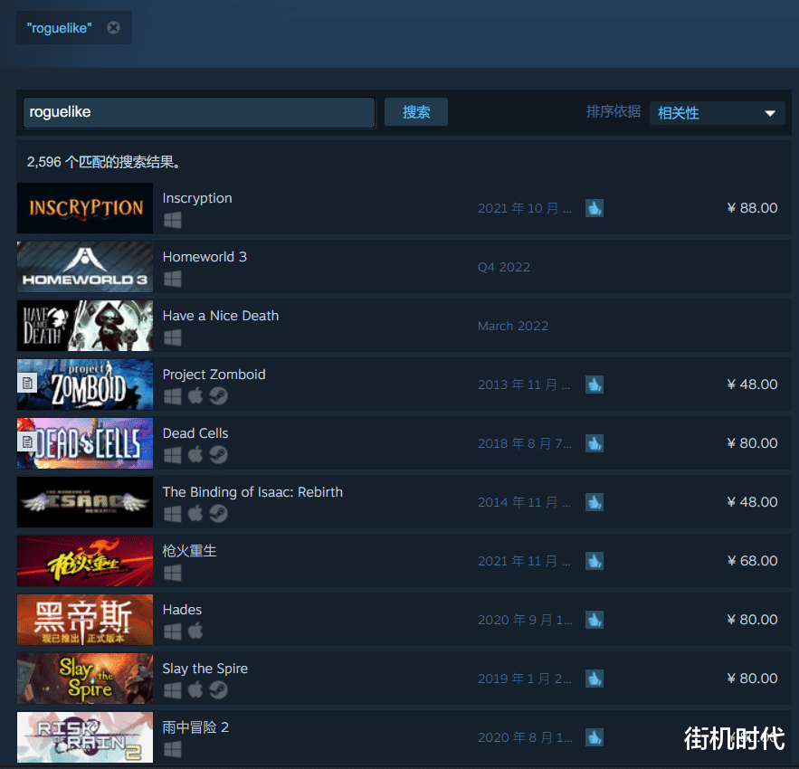Open the Risk of Rain 2 thumbnail

[x=85, y=737]
